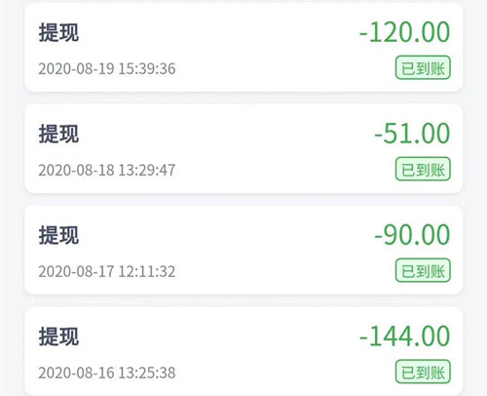Screen dimensions: 487x396
Task: Click the -51.00 amount text
Action: pos(412,134)
